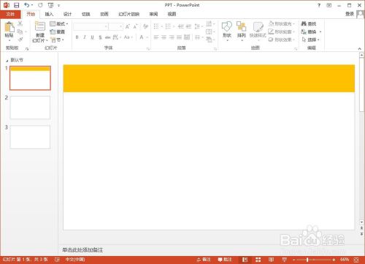Click the Sign in link
Screen dimensions: 365x264
[350, 14]
